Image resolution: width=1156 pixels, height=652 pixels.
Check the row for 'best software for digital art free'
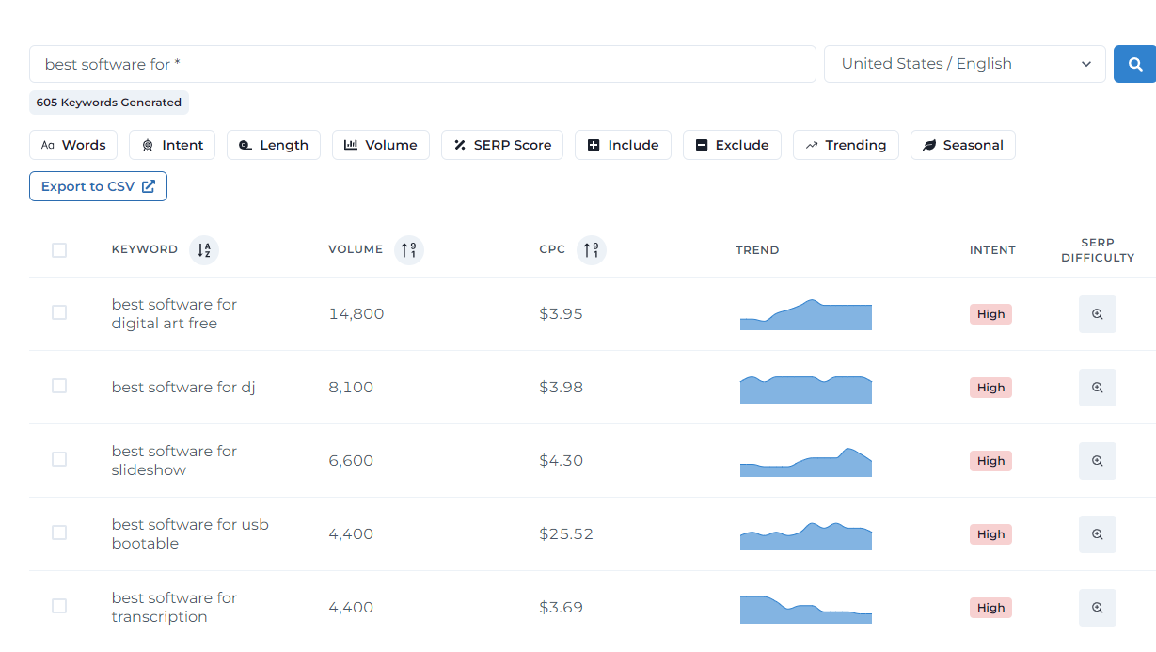[59, 312]
